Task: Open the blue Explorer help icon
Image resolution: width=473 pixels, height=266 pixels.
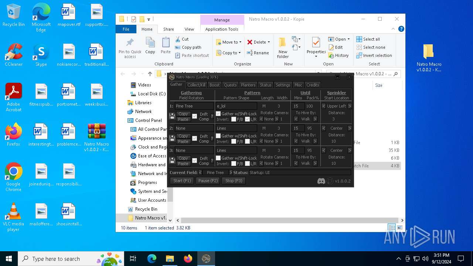Action: click(x=401, y=29)
